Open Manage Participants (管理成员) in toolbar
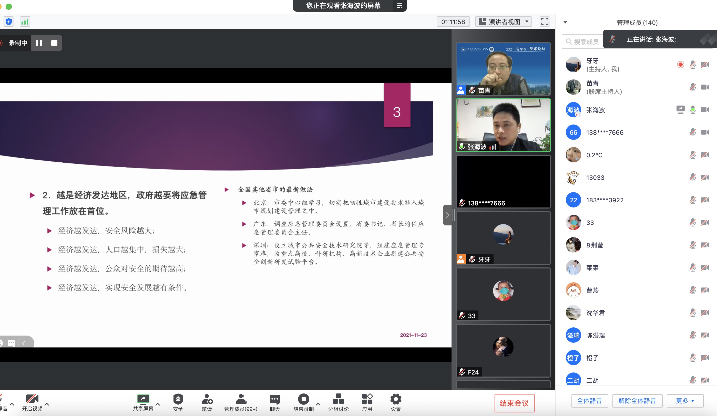The width and height of the screenshot is (717, 416). (x=241, y=399)
